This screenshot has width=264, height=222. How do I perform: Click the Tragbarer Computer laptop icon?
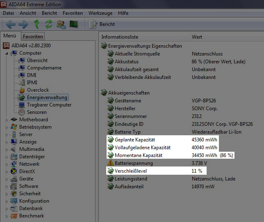click(22, 105)
